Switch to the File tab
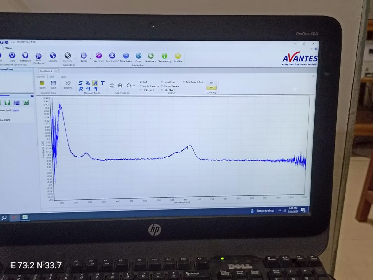373x280 pixels. pyautogui.click(x=51, y=77)
